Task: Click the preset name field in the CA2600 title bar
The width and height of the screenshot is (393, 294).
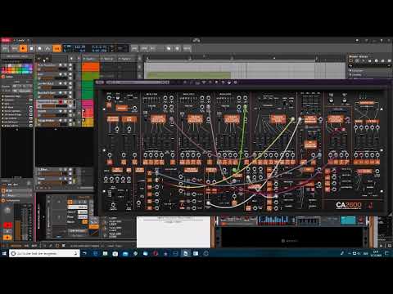Action: click(137, 82)
